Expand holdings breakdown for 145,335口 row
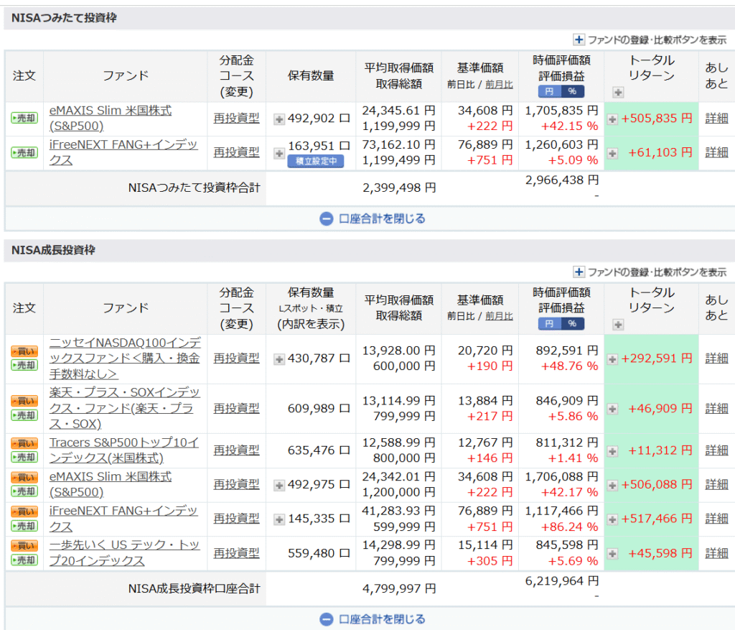Screen dimensions: 735x630 click(279, 519)
